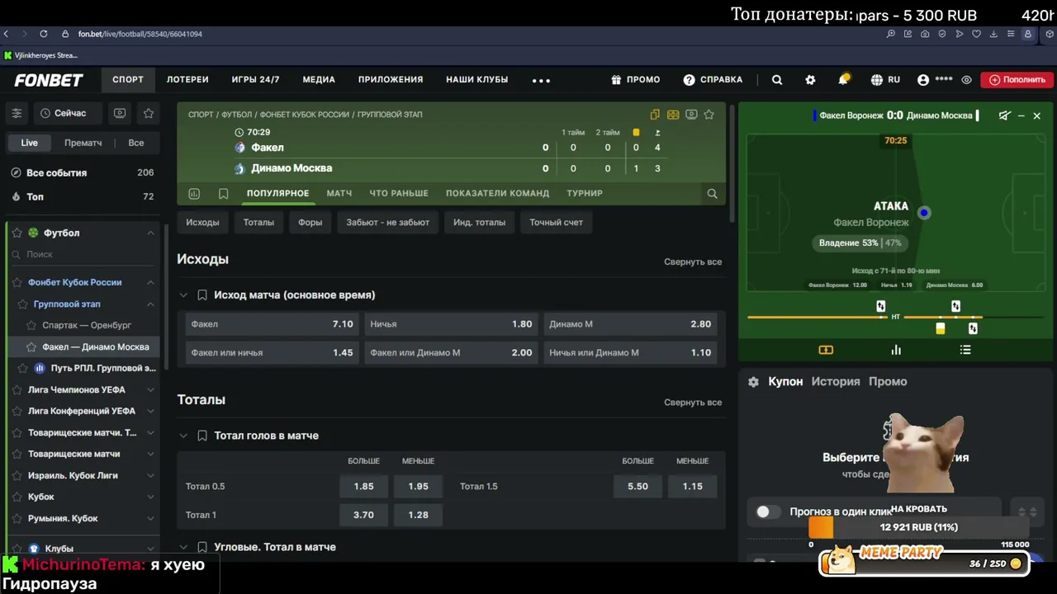This screenshot has height=594, width=1057.
Task: Mute the match tracker sound
Action: [1004, 115]
